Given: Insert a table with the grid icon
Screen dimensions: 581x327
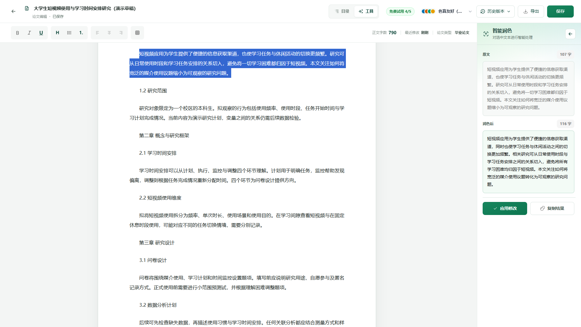Looking at the screenshot, I should (x=137, y=33).
